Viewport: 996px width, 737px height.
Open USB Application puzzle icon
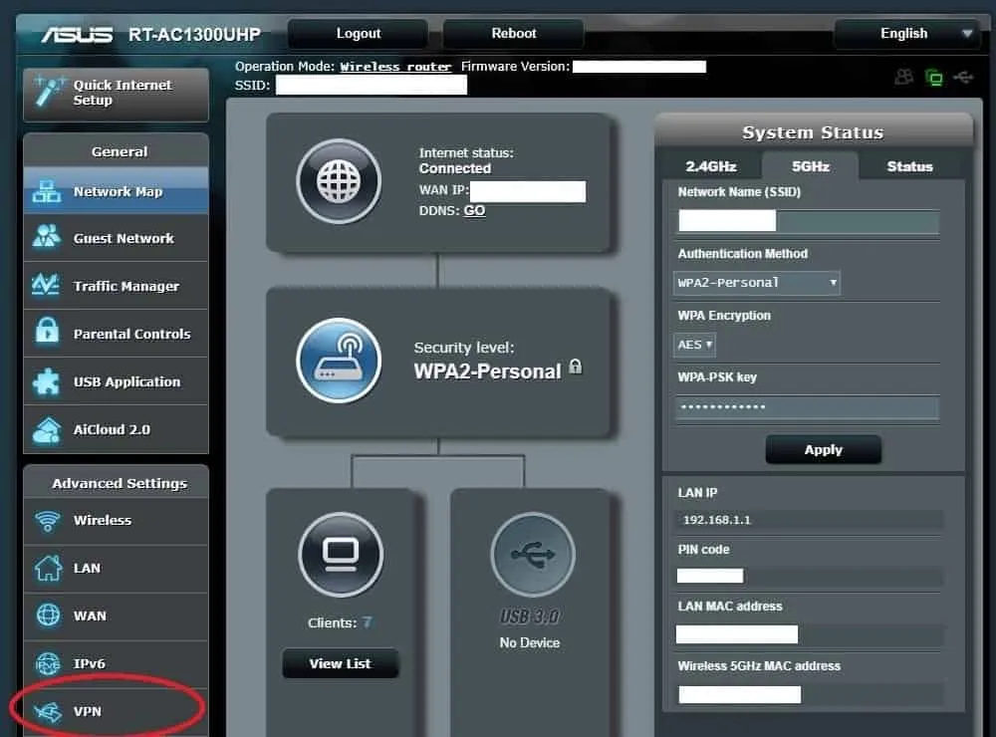point(47,381)
